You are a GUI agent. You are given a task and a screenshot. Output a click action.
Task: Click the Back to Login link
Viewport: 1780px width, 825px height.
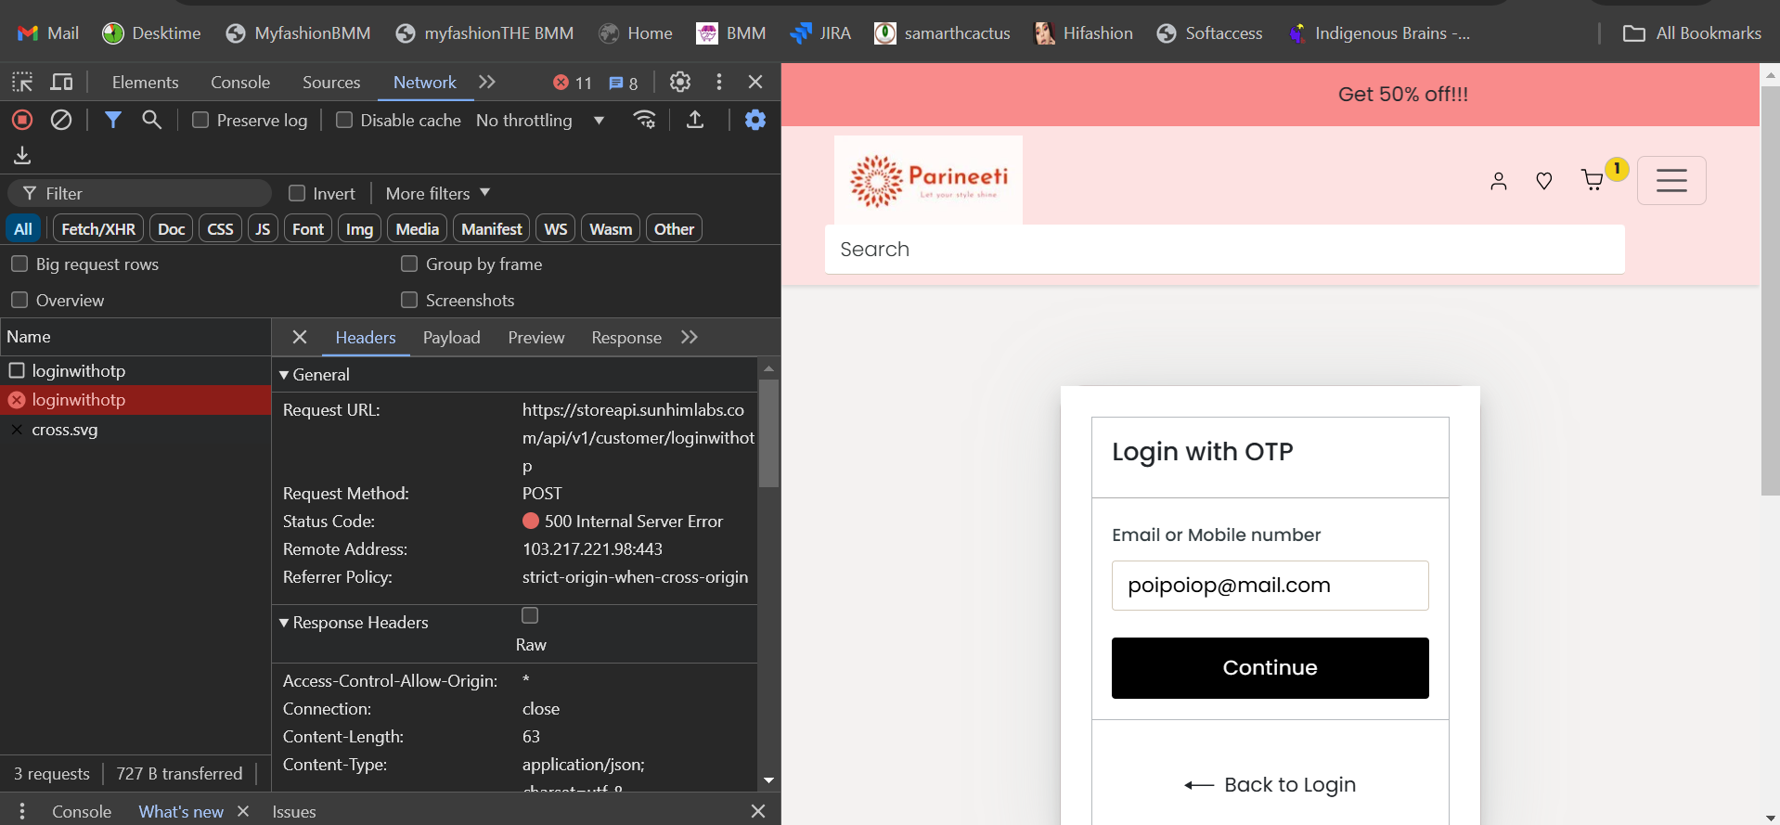[1270, 785]
